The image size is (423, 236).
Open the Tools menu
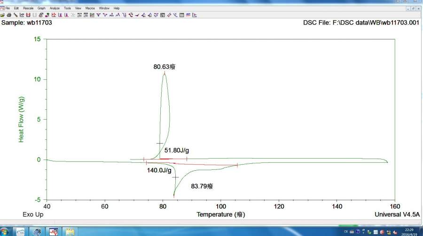67,8
